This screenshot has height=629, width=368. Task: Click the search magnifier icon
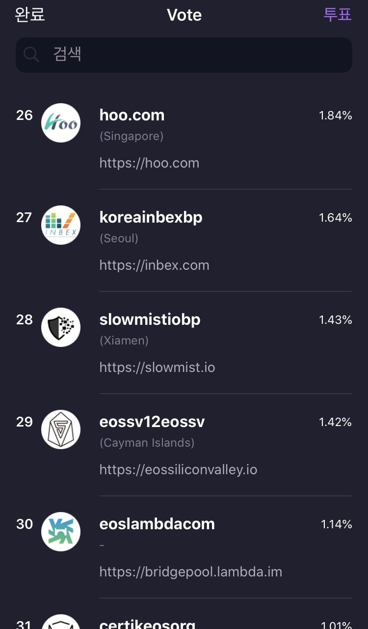tap(31, 55)
